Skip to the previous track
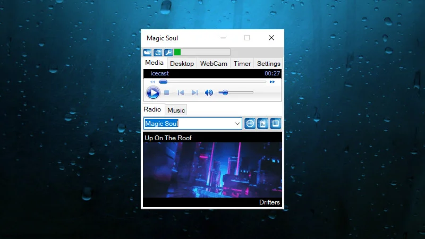Image resolution: width=425 pixels, height=239 pixels. (181, 92)
